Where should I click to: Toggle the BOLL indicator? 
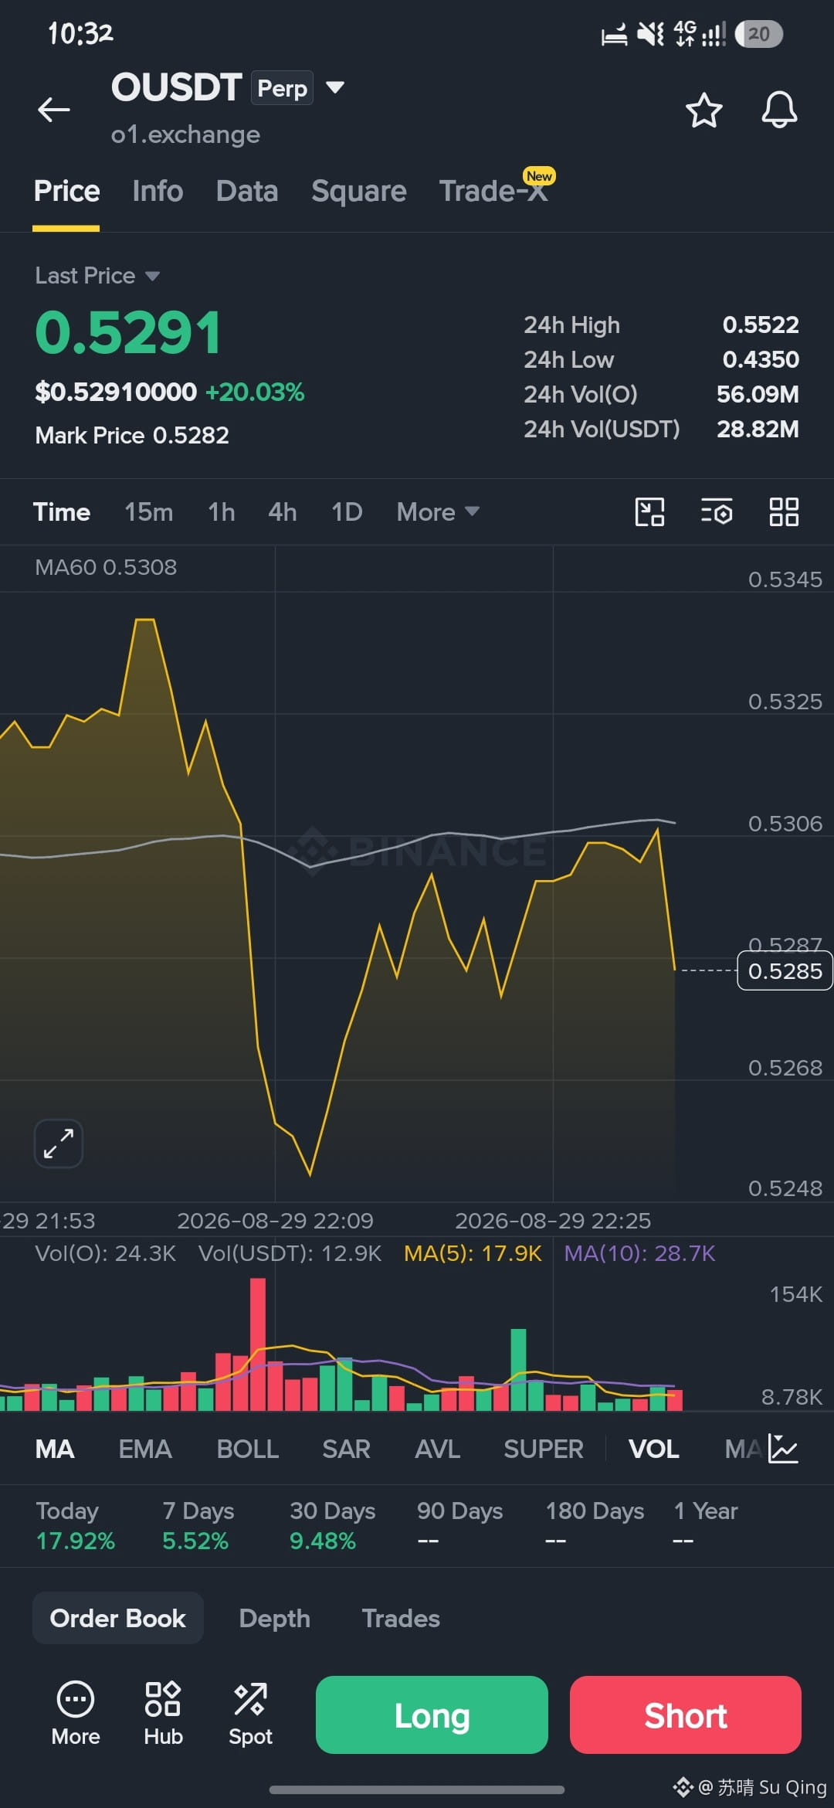[x=247, y=1449]
